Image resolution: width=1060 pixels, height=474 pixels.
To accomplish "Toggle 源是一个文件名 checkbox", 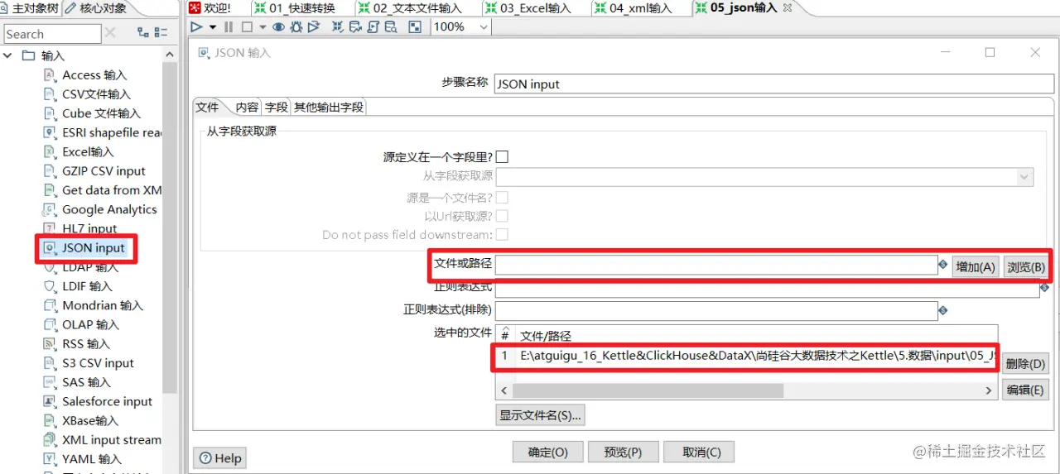I will click(502, 197).
